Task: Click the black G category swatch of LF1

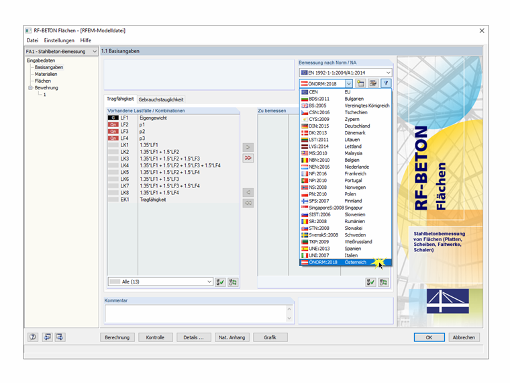Action: pos(113,118)
